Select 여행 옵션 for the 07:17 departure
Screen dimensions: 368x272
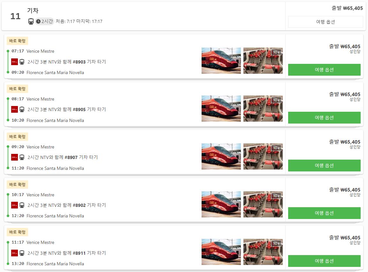[x=324, y=70]
